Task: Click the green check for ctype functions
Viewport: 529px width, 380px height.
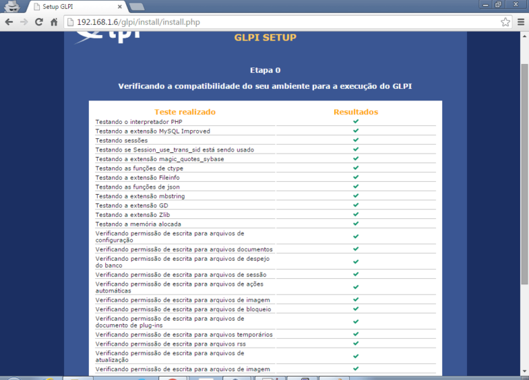Action: pos(356,167)
